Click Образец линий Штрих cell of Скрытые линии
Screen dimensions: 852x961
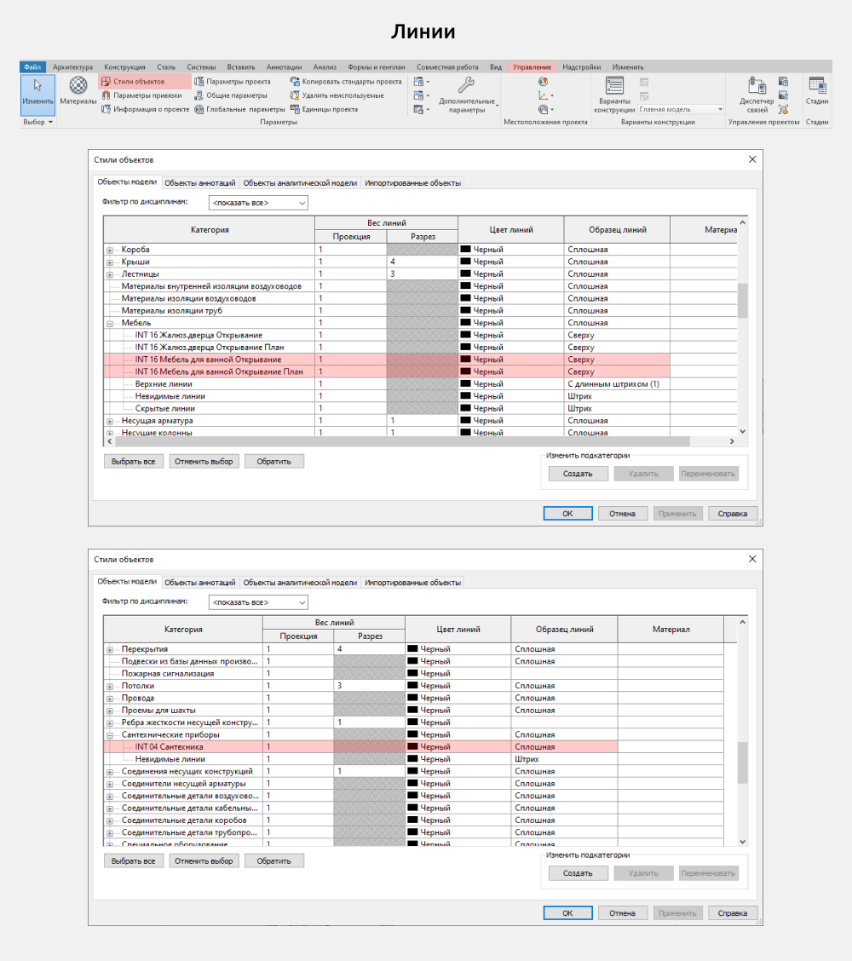point(617,409)
